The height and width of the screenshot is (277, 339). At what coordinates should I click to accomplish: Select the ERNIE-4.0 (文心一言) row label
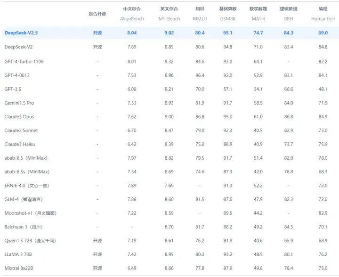pos(26,186)
